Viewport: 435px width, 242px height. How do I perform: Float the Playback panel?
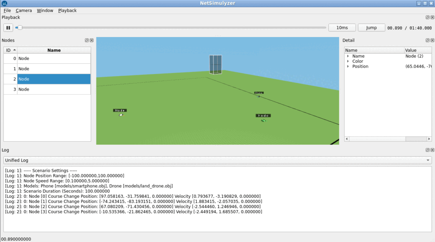(427, 17)
